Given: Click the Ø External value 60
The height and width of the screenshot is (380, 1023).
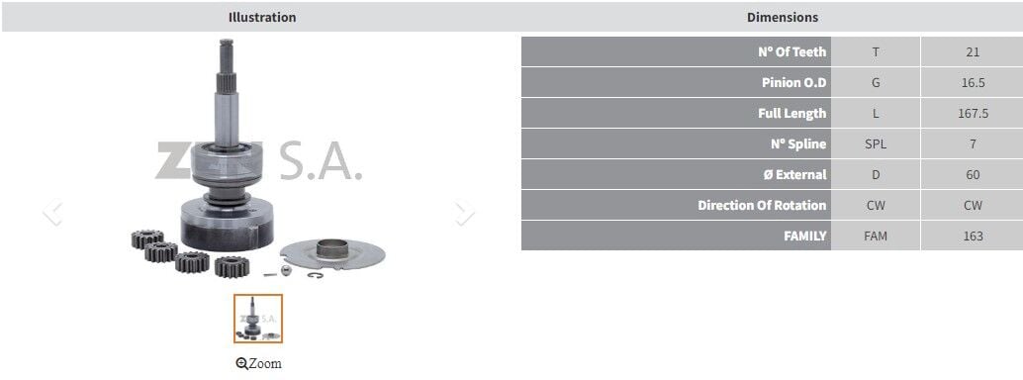Looking at the screenshot, I should 973,174.
